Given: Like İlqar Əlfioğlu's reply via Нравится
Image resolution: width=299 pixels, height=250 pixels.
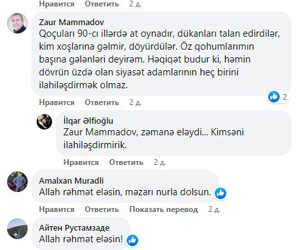Looking at the screenshot, I should point(81,162).
